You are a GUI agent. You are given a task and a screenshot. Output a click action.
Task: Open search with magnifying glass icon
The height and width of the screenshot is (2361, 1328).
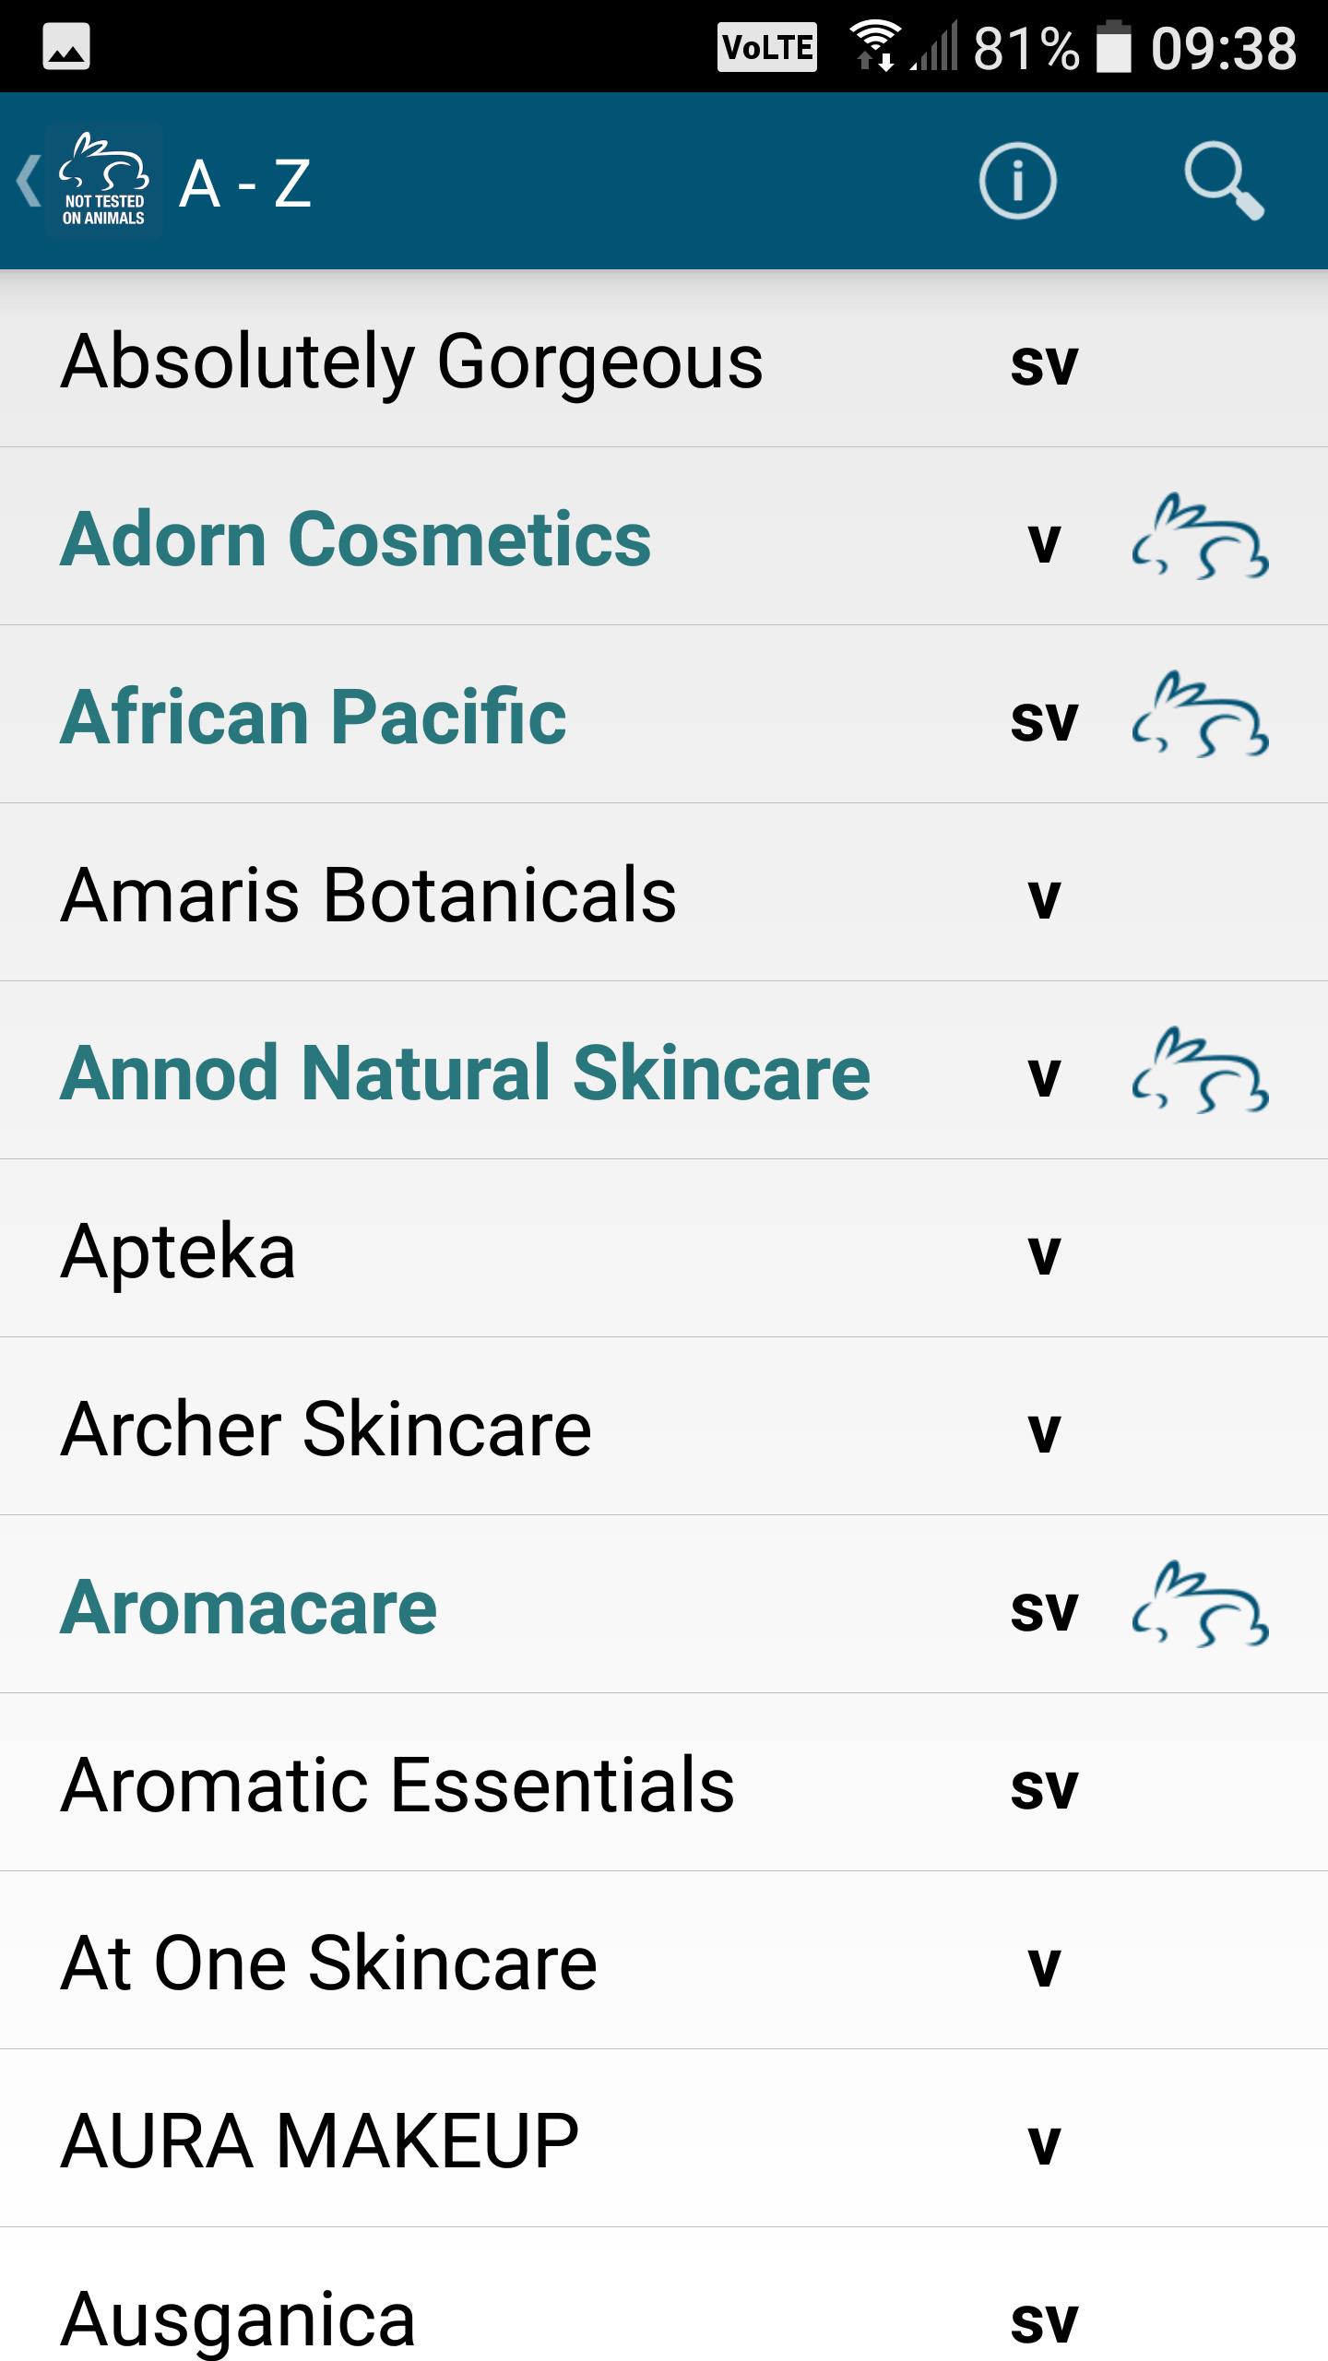pos(1223,182)
